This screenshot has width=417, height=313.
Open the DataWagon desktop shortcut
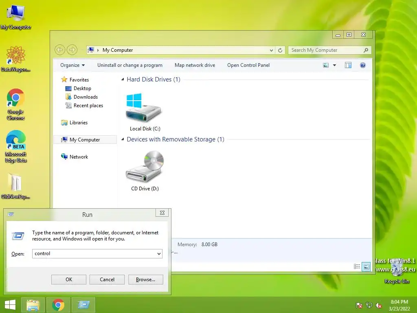(16, 59)
